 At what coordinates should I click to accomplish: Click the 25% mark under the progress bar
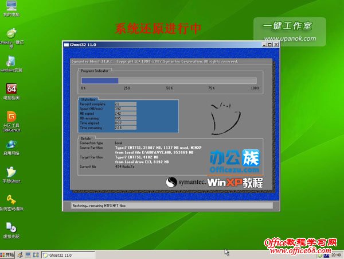tap(127, 88)
